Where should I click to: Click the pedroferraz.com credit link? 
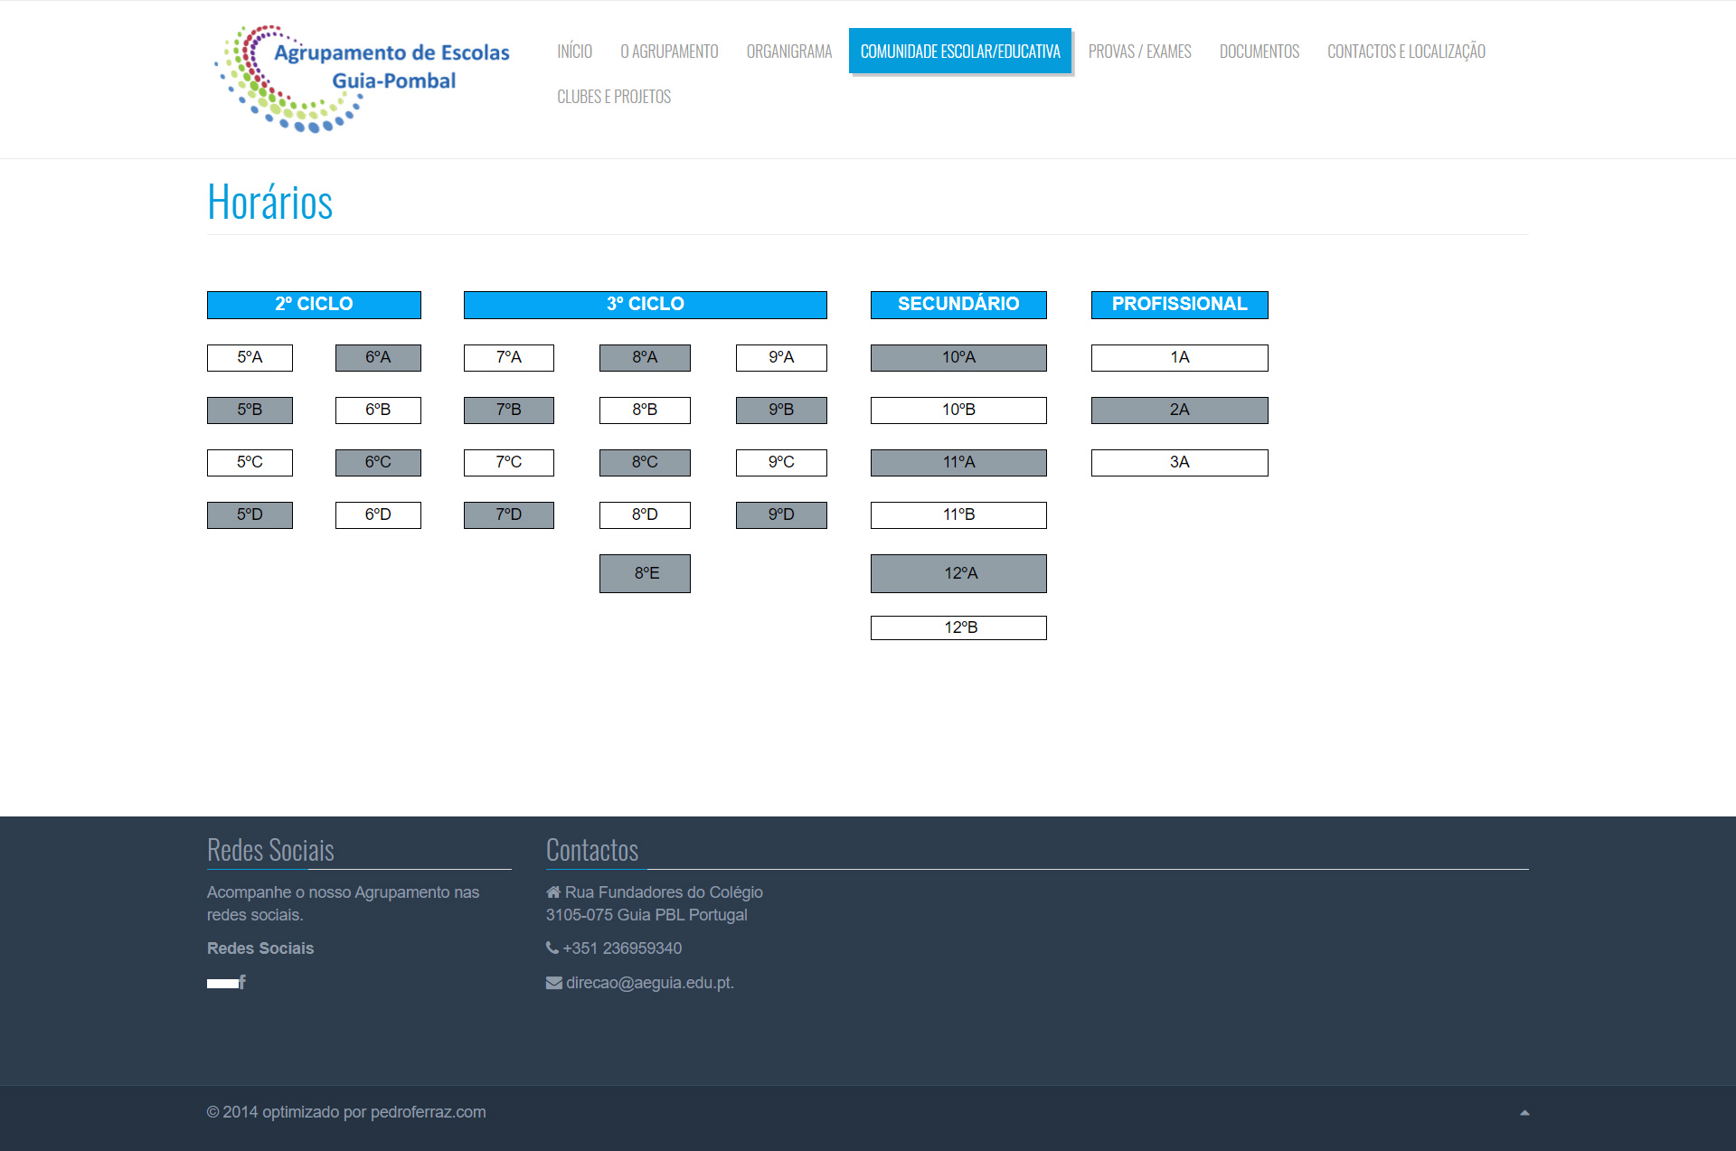tap(428, 1112)
